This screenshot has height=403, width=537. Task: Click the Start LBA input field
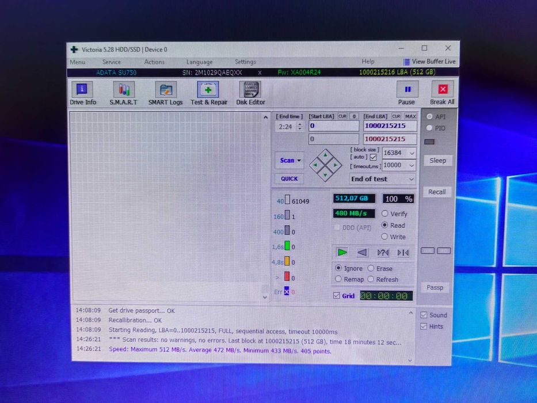click(334, 126)
